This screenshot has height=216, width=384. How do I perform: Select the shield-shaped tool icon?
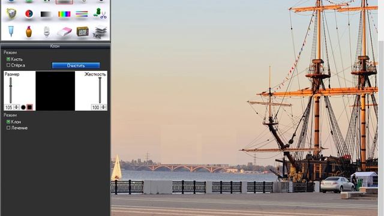click(x=11, y=14)
